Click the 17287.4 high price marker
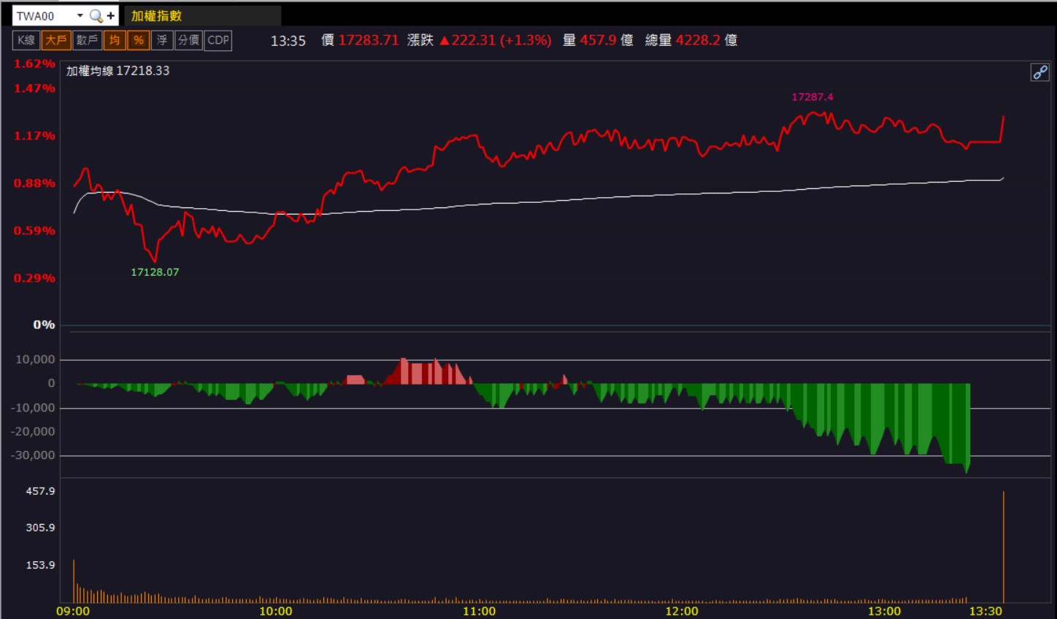1057x619 pixels. click(x=812, y=96)
